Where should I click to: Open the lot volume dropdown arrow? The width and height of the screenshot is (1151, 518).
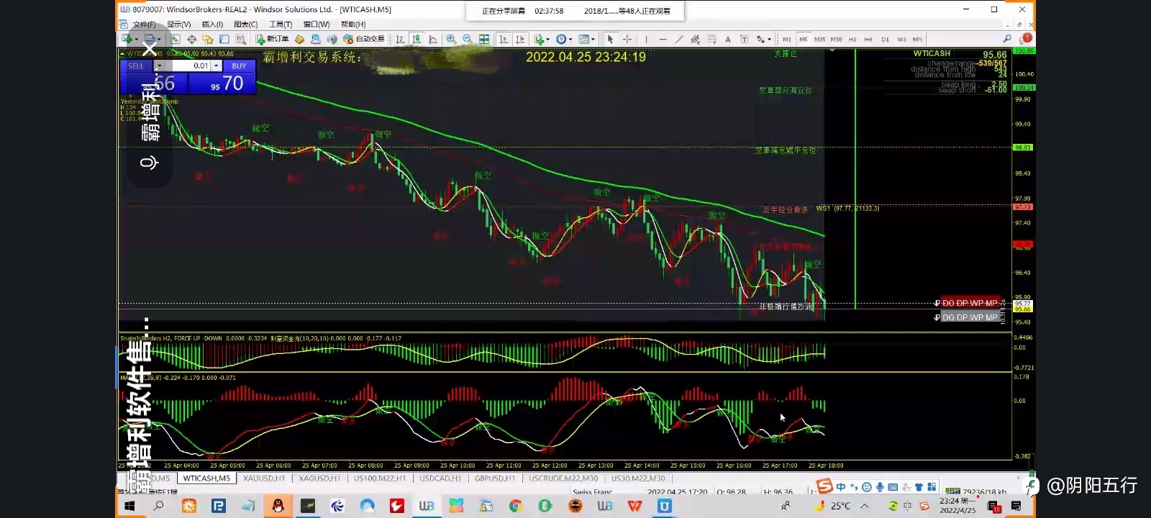[159, 65]
